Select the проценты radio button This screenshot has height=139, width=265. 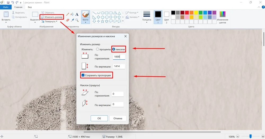(x=98, y=49)
